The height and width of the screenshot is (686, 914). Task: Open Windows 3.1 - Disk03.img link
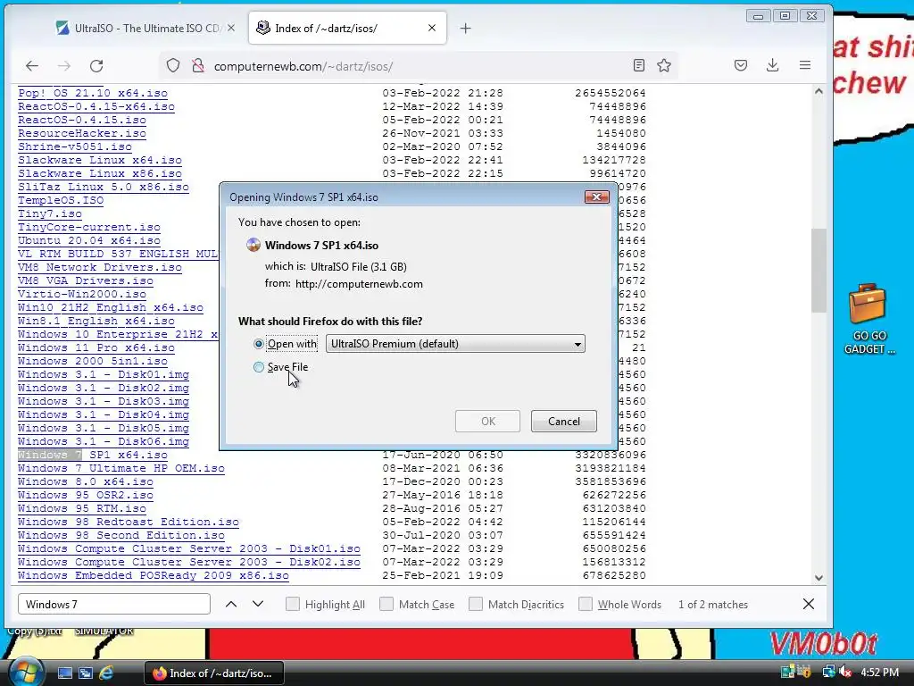104,401
